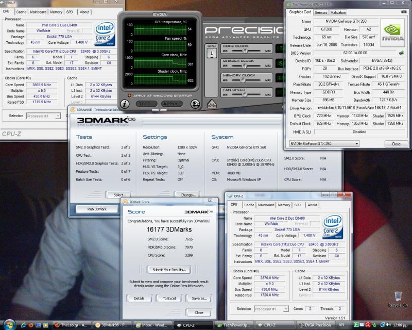Open Details... in 3DMark Score dialog

pyautogui.click(x=140, y=299)
